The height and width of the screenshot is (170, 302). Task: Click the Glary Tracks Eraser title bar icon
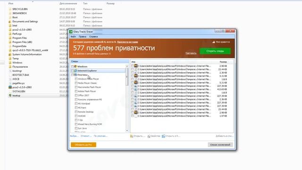pos(71,32)
